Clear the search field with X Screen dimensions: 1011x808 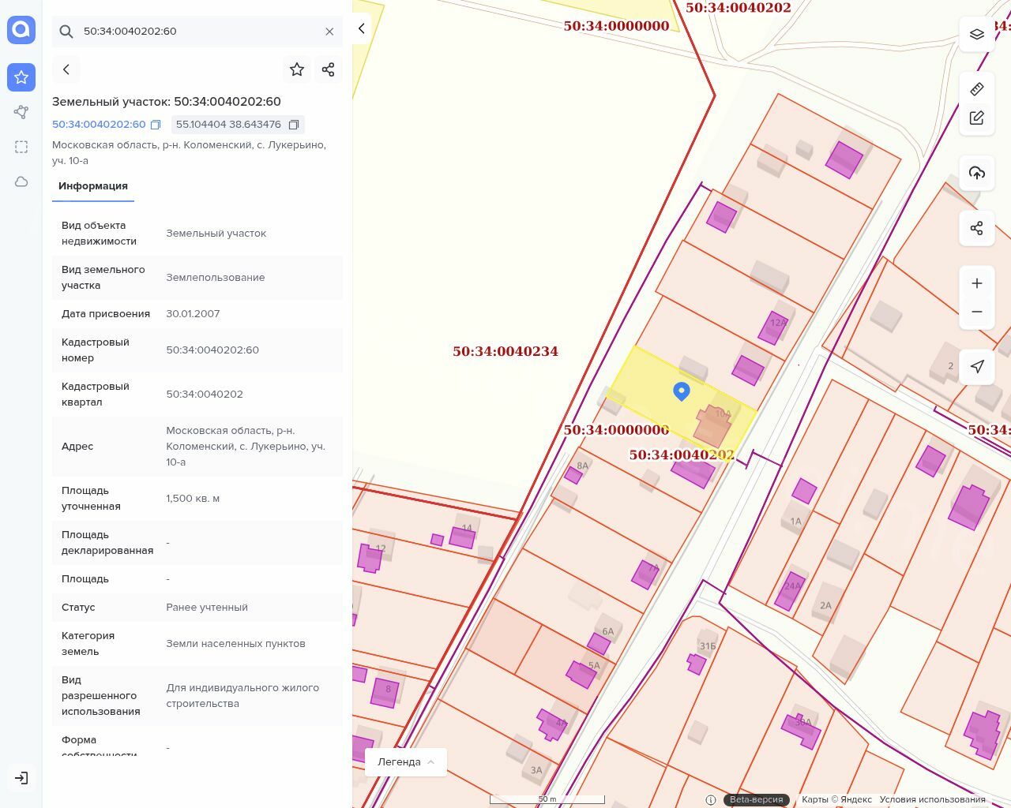pos(329,32)
